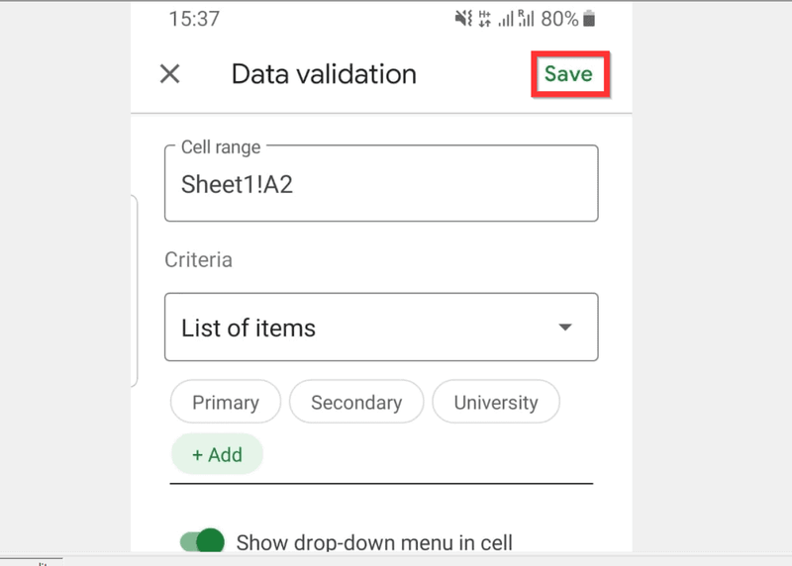Close the Data validation screen with X
792x566 pixels.
[x=169, y=73]
